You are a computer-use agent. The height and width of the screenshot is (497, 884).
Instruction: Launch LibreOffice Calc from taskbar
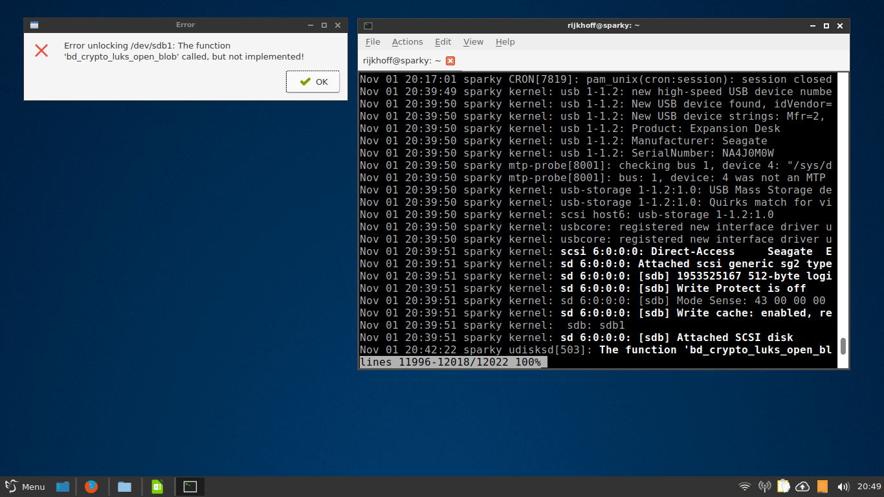click(x=157, y=487)
